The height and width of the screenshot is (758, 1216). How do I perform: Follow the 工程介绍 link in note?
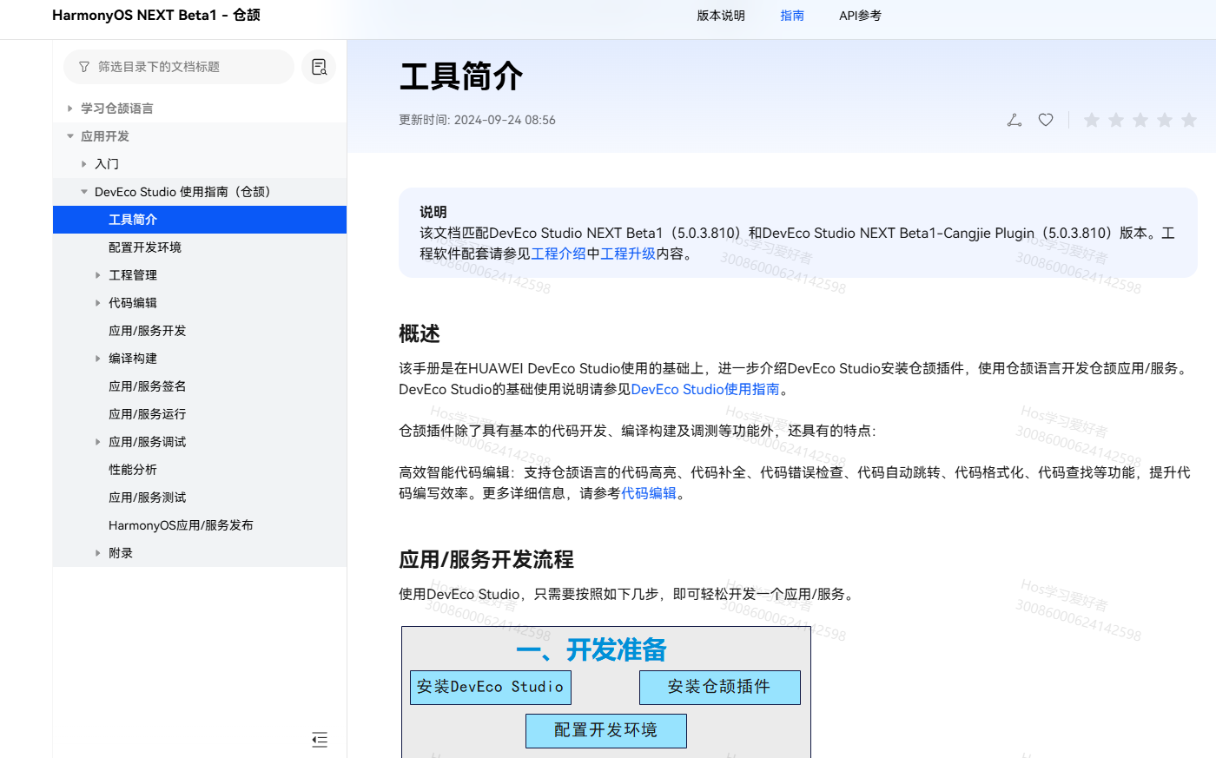coord(558,254)
